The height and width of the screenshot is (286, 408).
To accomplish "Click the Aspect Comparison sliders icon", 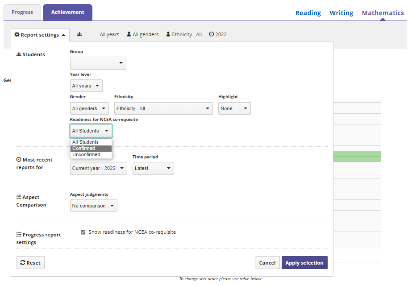I will coord(19,197).
